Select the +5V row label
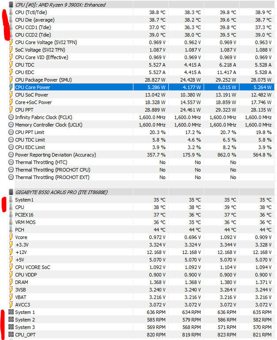The width and height of the screenshot is (277, 340). [x=20, y=260]
